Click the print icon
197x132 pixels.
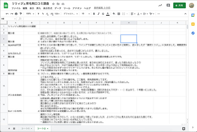point(16,14)
